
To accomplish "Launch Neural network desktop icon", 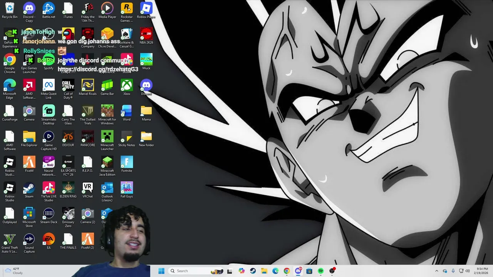I will coord(49,166).
